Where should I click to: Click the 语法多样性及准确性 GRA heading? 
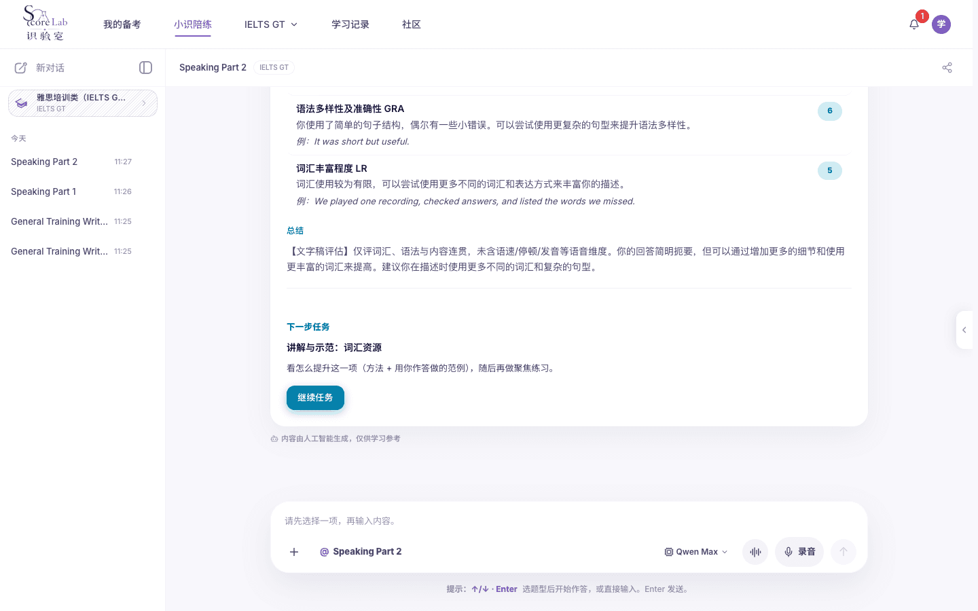(350, 109)
